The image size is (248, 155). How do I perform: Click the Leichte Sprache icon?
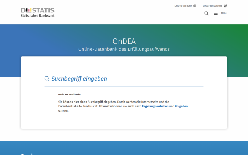click(195, 6)
